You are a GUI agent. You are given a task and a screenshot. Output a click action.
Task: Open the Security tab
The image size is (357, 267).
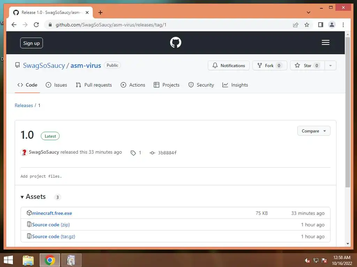(201, 85)
